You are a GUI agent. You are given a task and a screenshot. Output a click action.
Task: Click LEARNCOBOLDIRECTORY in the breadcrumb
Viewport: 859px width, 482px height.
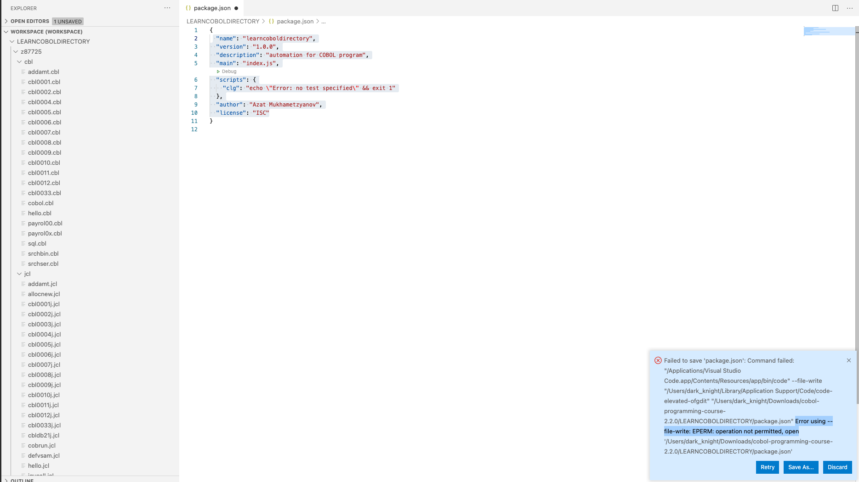point(223,22)
